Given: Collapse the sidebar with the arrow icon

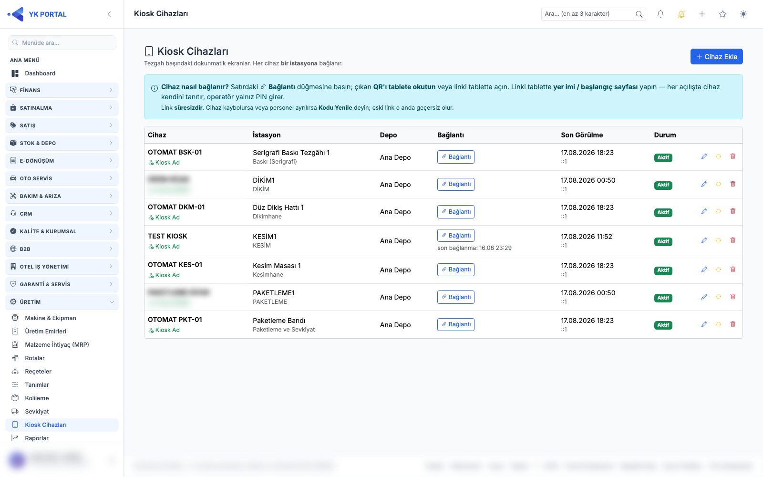Looking at the screenshot, I should [x=109, y=14].
